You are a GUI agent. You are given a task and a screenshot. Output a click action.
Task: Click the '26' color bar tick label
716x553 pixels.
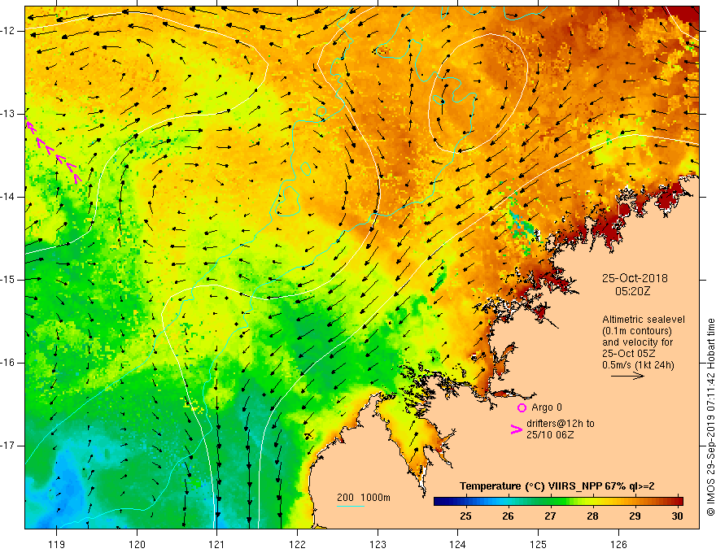click(508, 516)
